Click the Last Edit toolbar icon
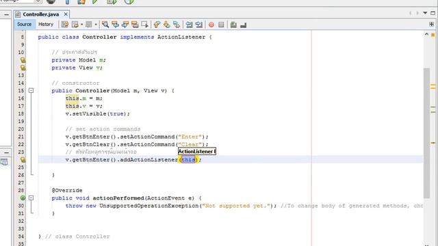 [x=65, y=25]
